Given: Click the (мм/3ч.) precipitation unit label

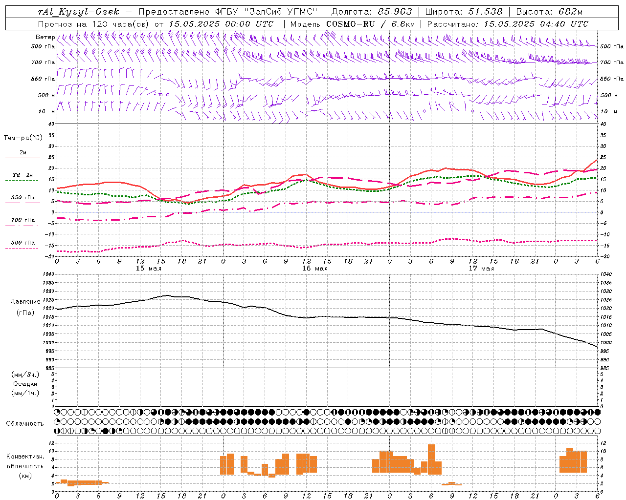Looking at the screenshot, I should click(25, 375).
